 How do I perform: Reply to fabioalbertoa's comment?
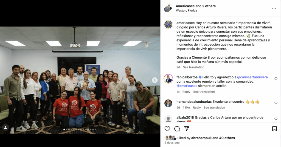pos(186,92)
